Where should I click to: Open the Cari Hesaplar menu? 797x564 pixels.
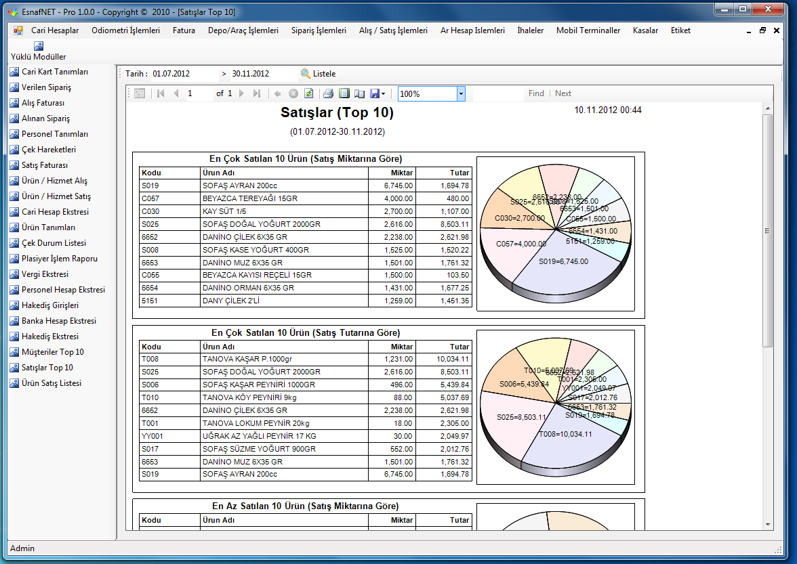coord(55,30)
